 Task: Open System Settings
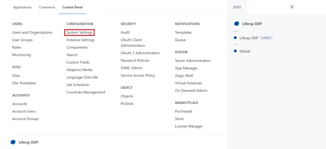[80, 32]
